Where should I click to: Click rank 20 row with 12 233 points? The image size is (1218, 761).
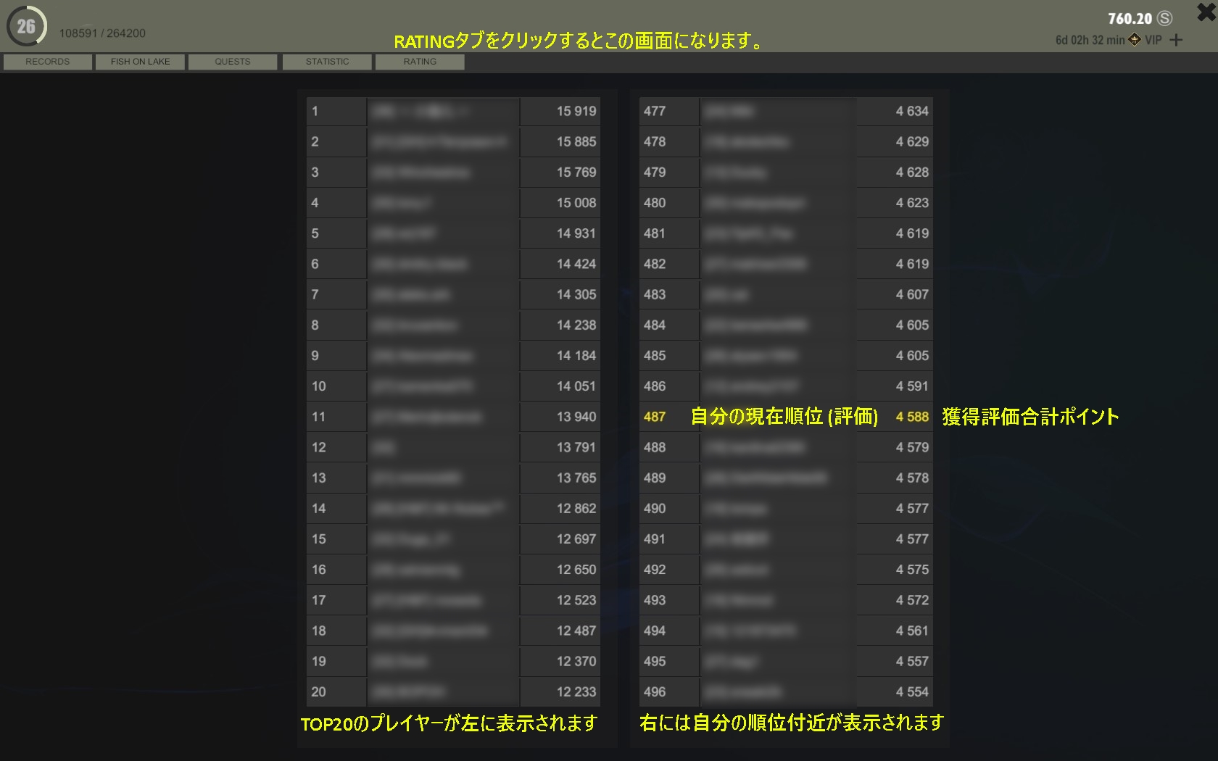click(453, 692)
